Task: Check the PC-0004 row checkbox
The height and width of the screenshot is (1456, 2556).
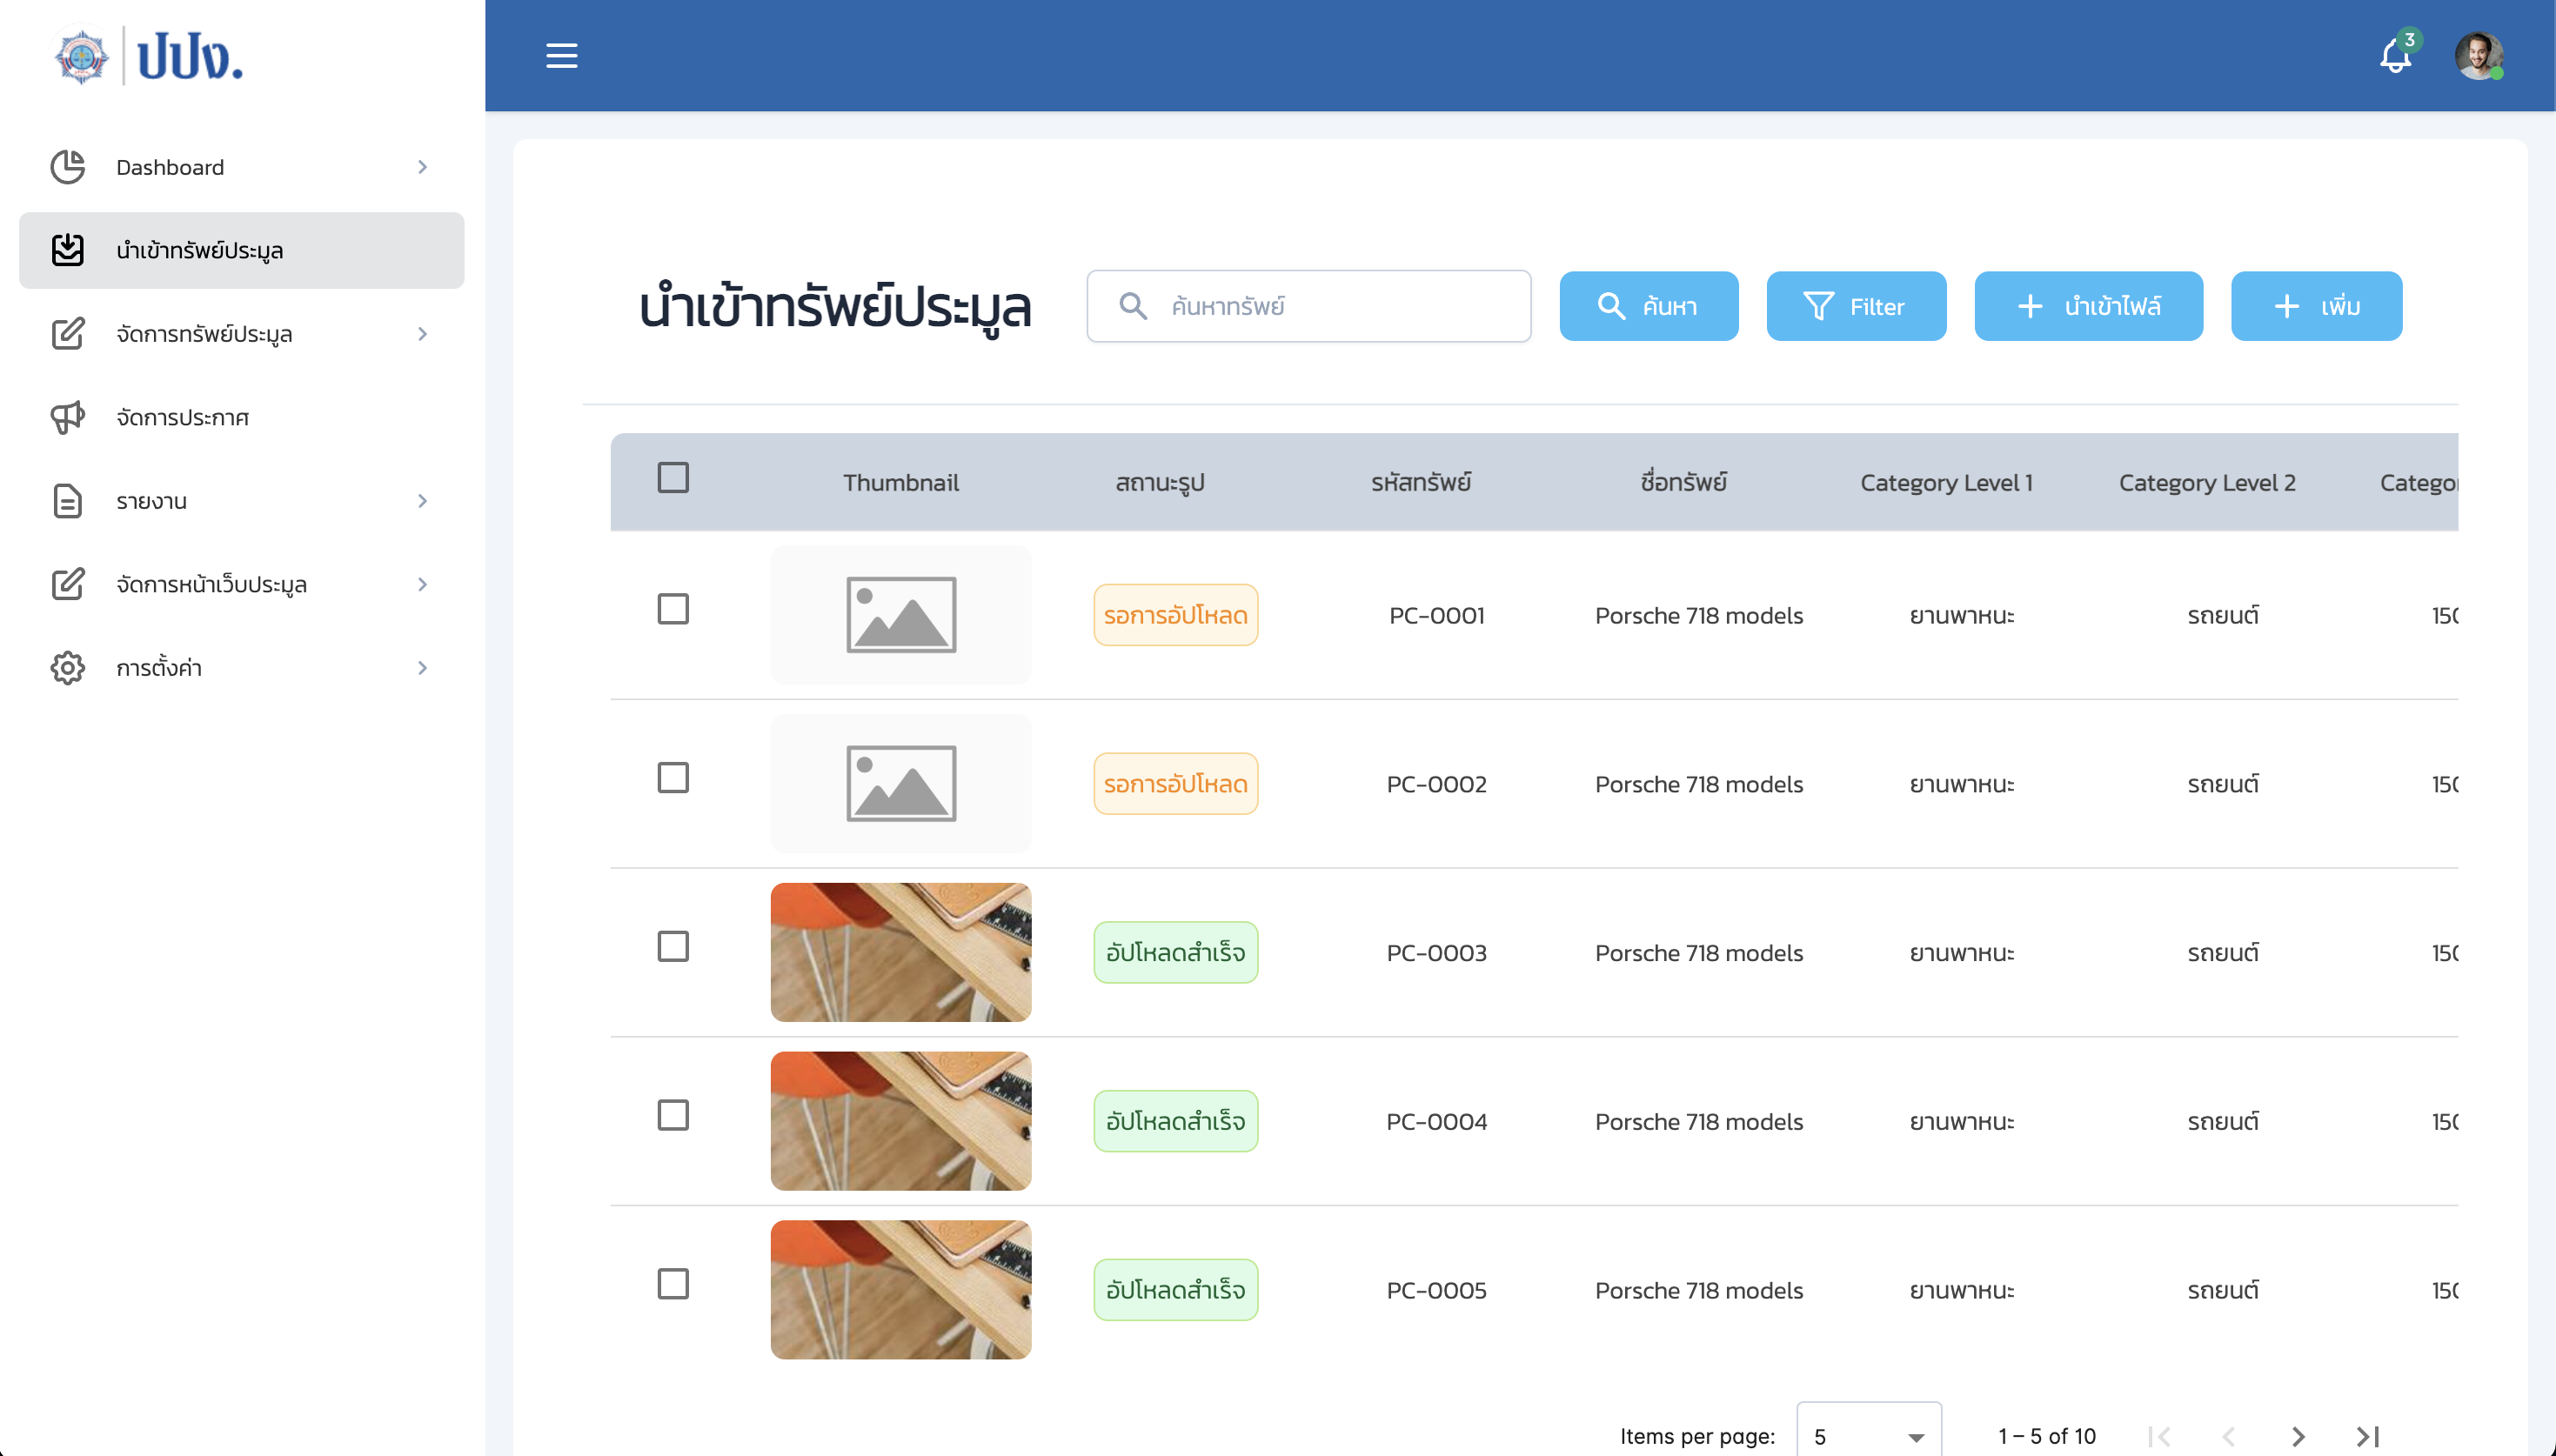Action: (673, 1115)
